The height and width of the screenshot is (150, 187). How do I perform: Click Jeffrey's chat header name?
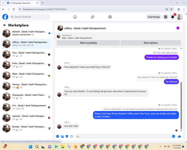[85, 28]
